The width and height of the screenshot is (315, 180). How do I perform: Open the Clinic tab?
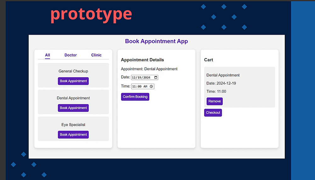click(96, 55)
